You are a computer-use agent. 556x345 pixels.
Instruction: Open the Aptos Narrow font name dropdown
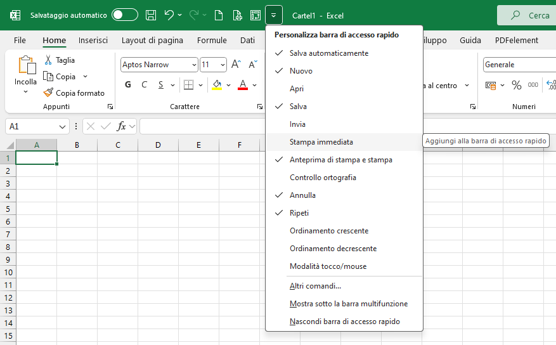[x=194, y=65]
